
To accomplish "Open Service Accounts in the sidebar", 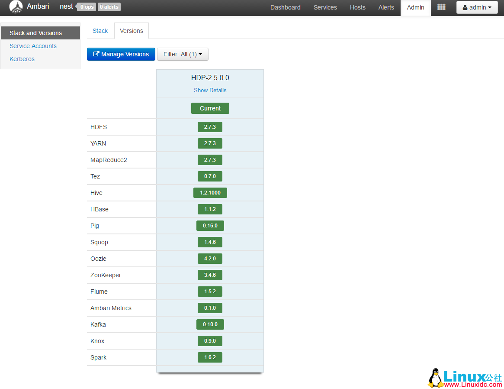I will pos(33,46).
